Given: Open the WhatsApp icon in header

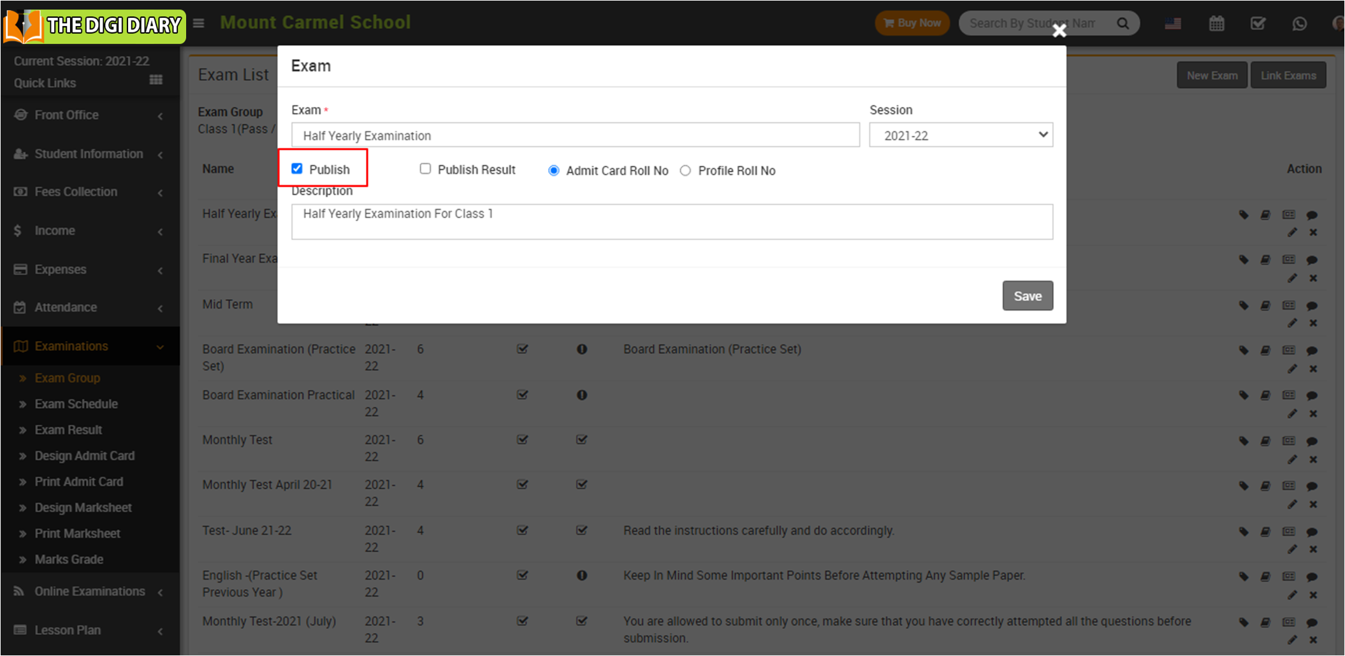Looking at the screenshot, I should coord(1299,24).
